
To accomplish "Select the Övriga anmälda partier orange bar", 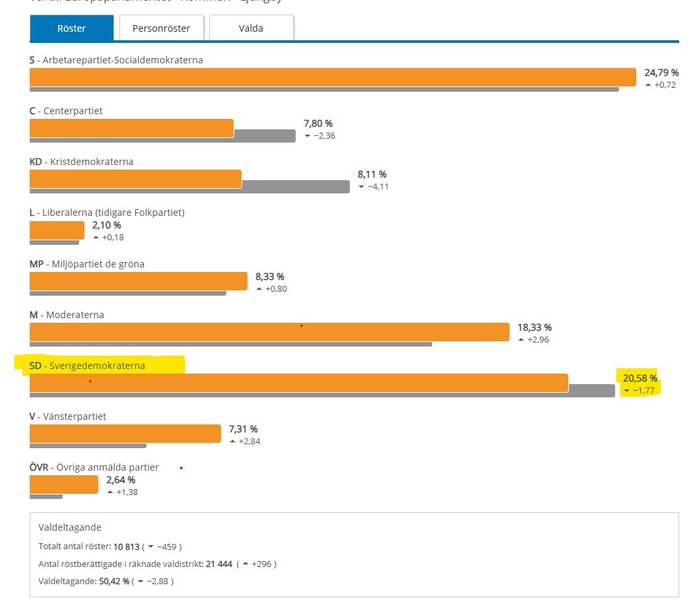I will (64, 484).
